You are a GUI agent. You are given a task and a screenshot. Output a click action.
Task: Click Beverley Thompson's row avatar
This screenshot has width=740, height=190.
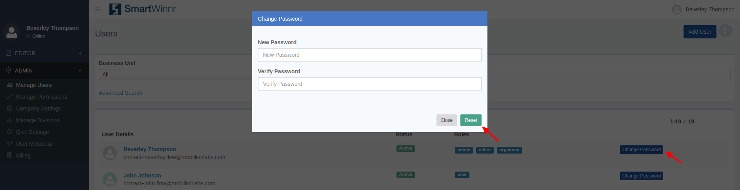point(110,153)
